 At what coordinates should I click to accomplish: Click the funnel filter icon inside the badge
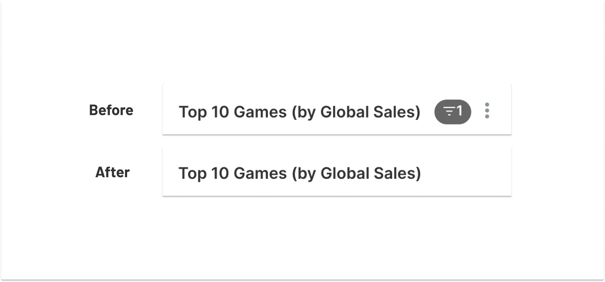pos(449,111)
